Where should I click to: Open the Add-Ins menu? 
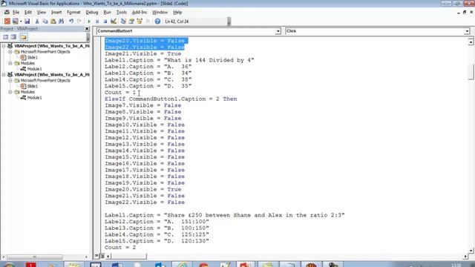[140, 13]
